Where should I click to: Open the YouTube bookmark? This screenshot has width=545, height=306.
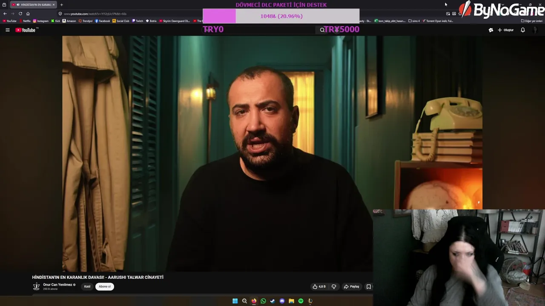coord(9,21)
